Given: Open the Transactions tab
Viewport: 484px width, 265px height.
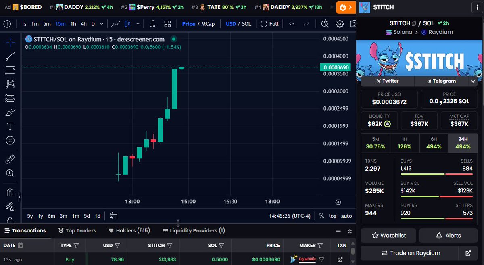Looking at the screenshot, I should tap(25, 231).
